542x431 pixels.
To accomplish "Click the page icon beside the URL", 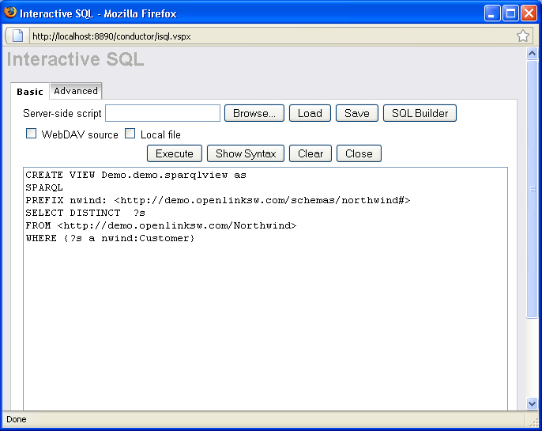I will [17, 36].
